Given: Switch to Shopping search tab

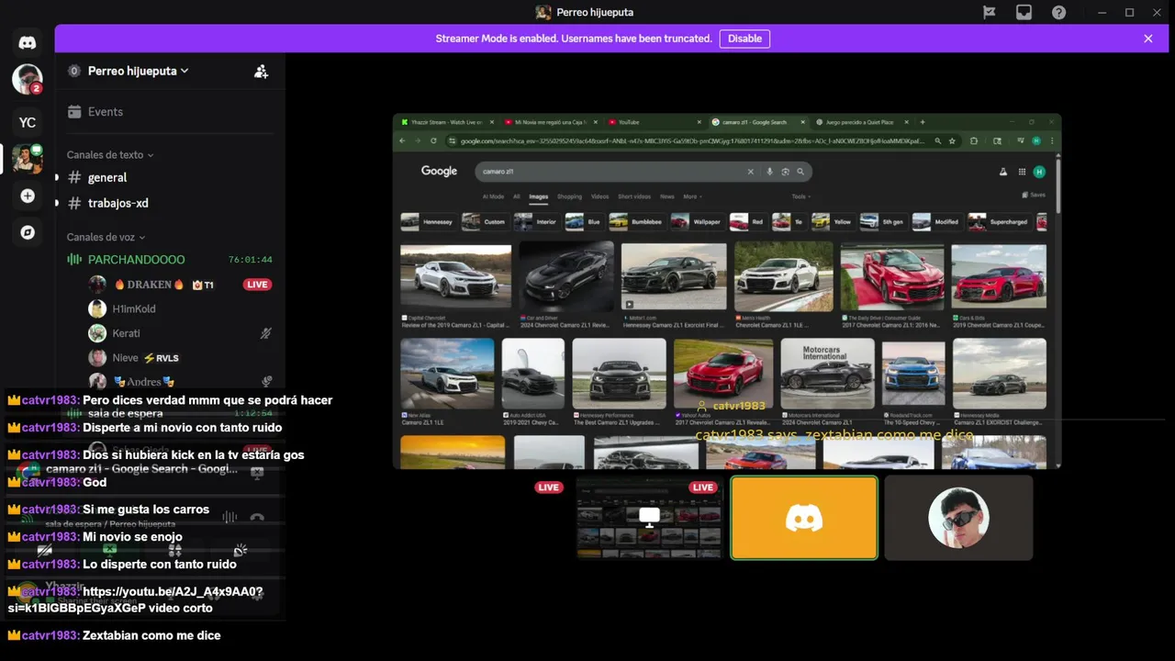Looking at the screenshot, I should (569, 196).
